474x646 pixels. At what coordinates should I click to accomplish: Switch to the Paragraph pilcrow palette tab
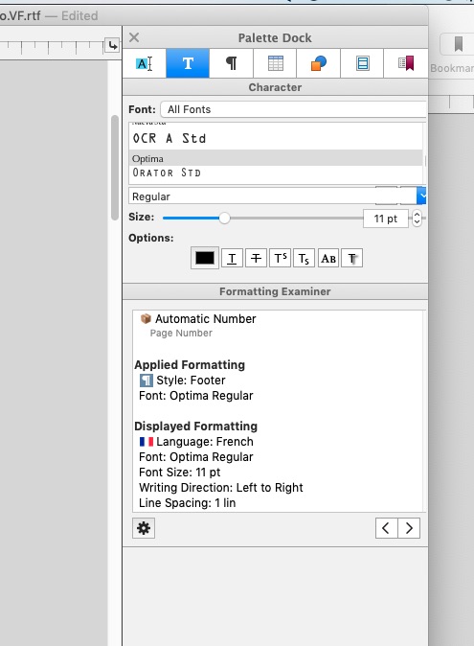[231, 63]
